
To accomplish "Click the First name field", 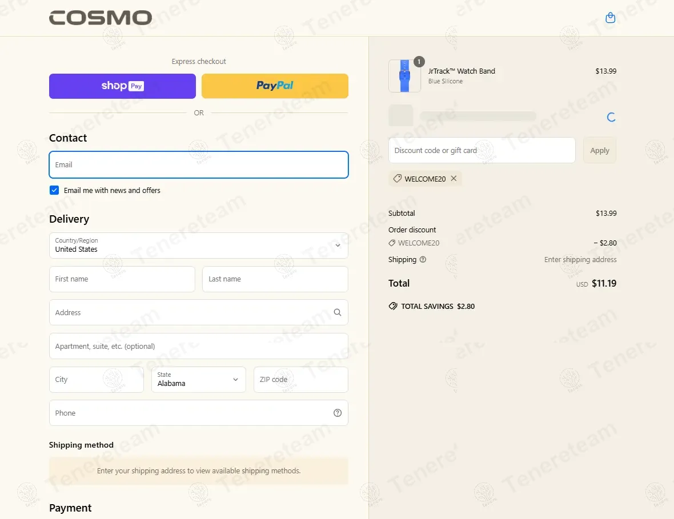I will 122,279.
